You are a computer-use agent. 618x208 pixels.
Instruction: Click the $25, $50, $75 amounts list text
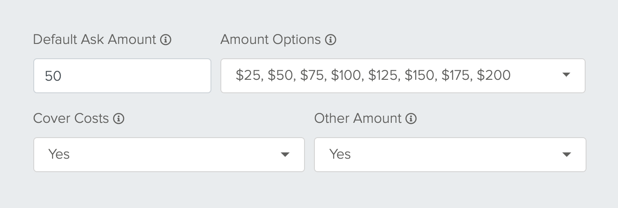pyautogui.click(x=373, y=75)
